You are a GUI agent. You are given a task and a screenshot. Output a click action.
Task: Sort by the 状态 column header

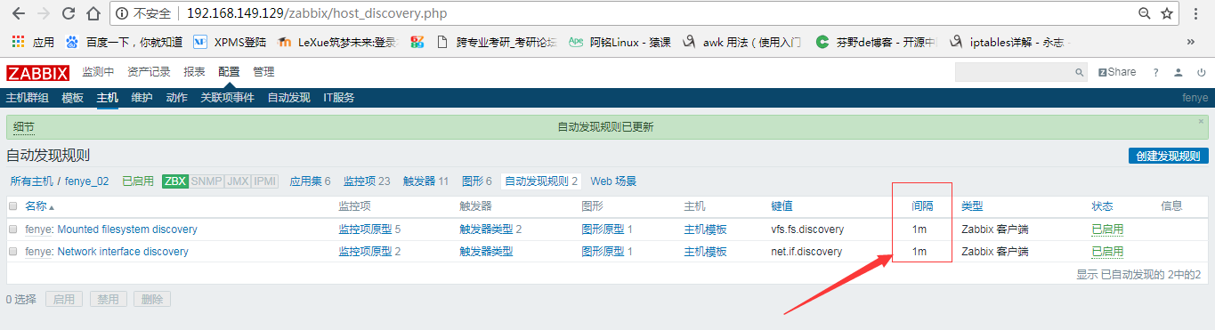1102,205
